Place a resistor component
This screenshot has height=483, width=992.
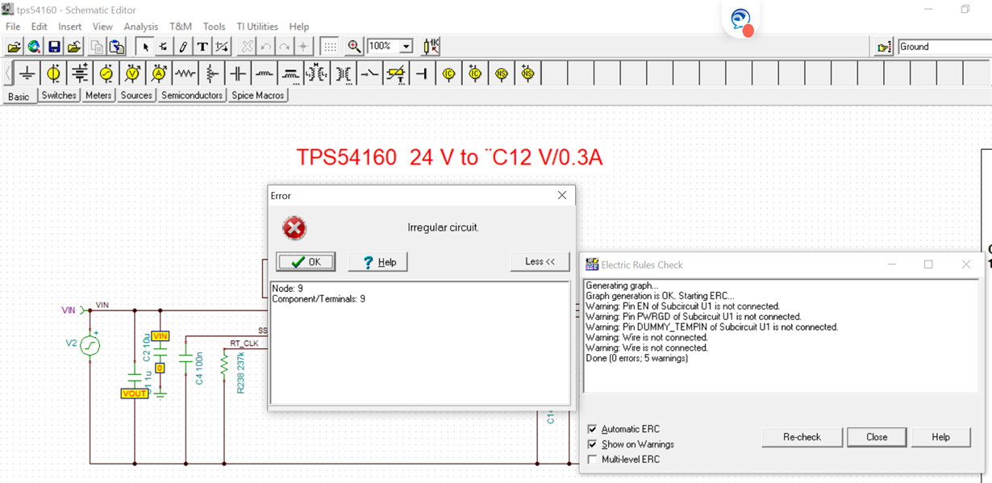pos(185,73)
